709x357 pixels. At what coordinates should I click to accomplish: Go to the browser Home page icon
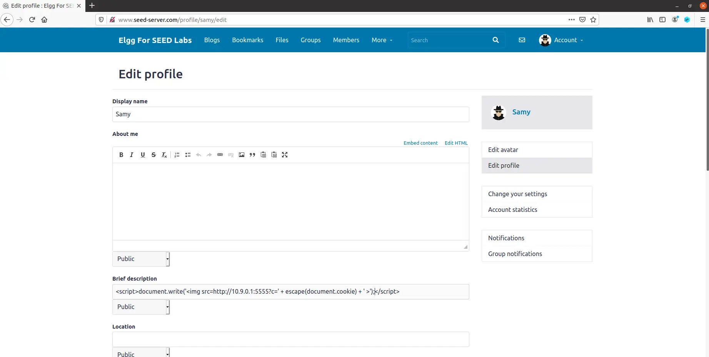point(44,20)
